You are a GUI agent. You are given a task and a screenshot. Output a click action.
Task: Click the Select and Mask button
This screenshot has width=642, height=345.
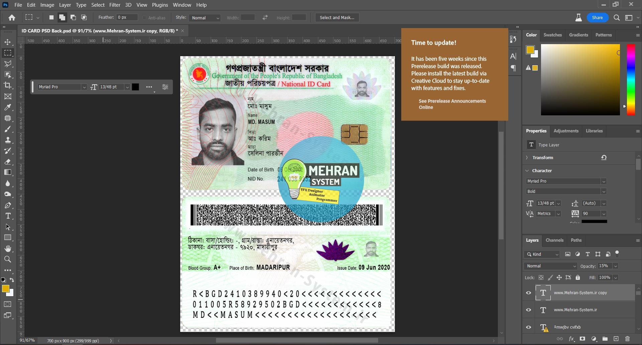click(337, 18)
